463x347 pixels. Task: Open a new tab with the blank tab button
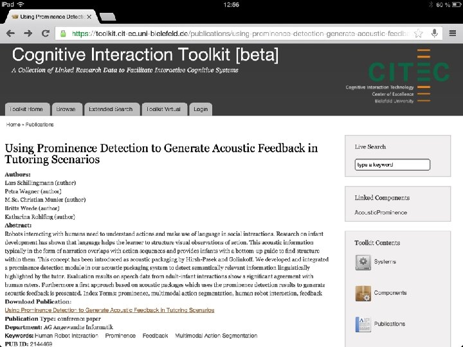(108, 17)
